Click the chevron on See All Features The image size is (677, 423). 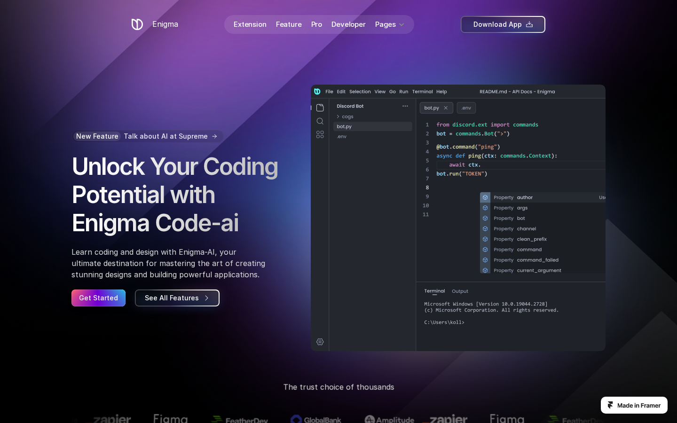(x=206, y=298)
